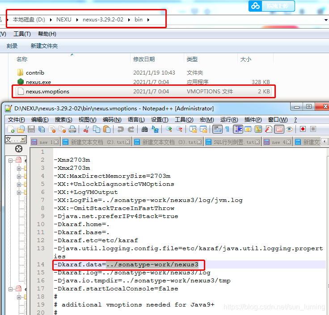This screenshot has width=329, height=315.
Task: Close the 新建文本文档 (3).txt tab
Action: pos(199,142)
